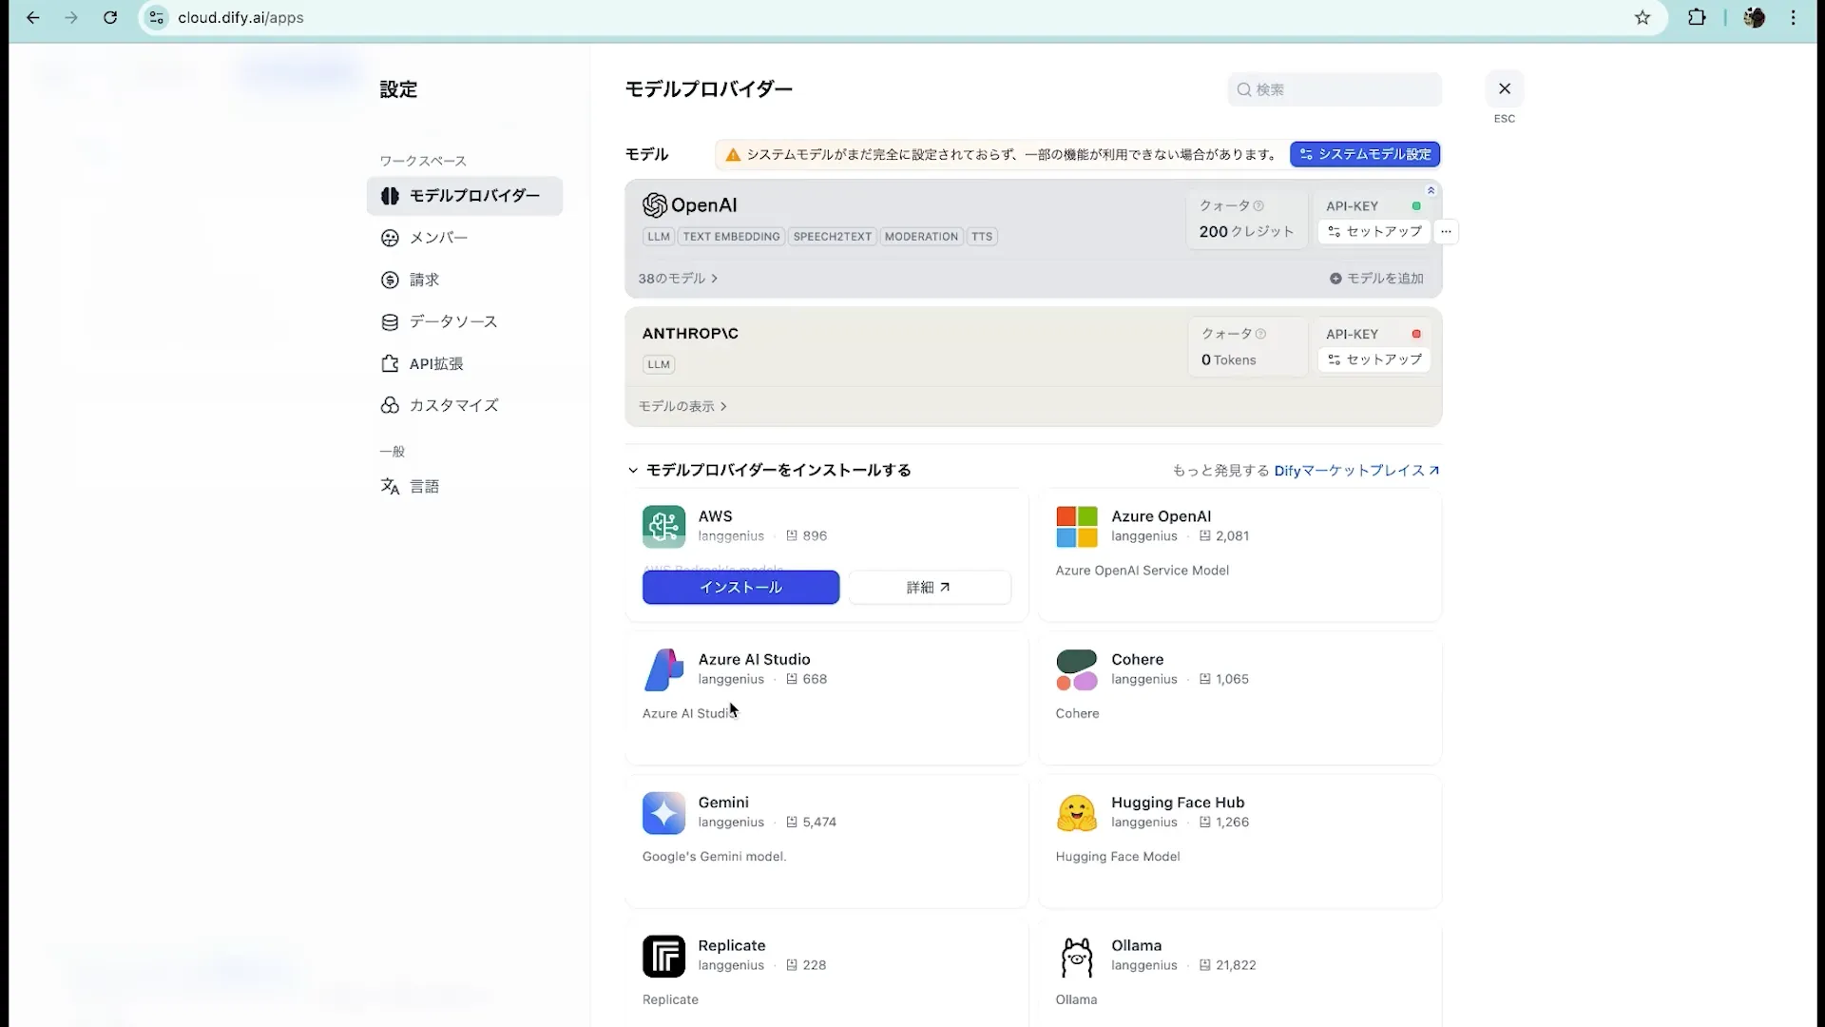The height and width of the screenshot is (1027, 1825).
Task: Click the browser profile avatar
Action: coord(1756,17)
